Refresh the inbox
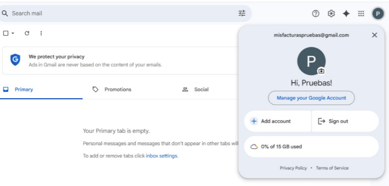 27,33
